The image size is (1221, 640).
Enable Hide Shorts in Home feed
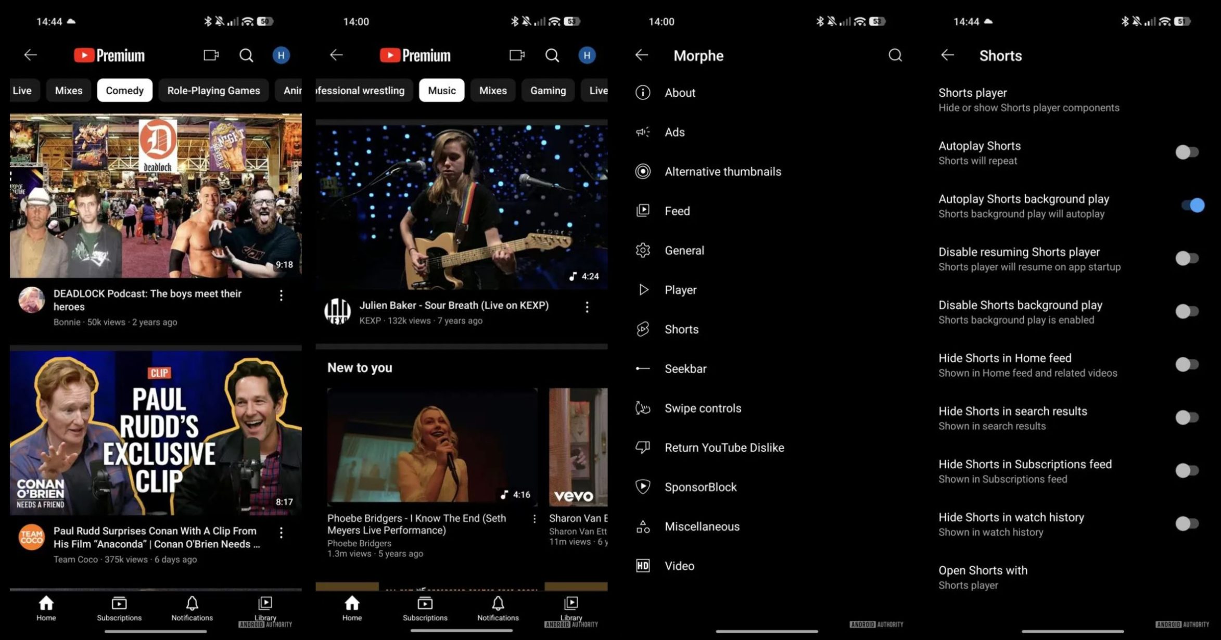[x=1187, y=364]
